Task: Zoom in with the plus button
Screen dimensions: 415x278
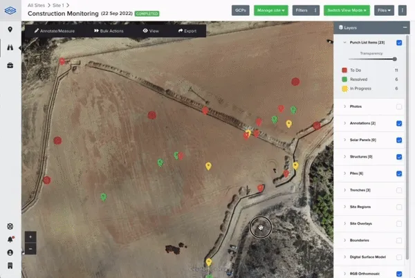Action: (30, 237)
